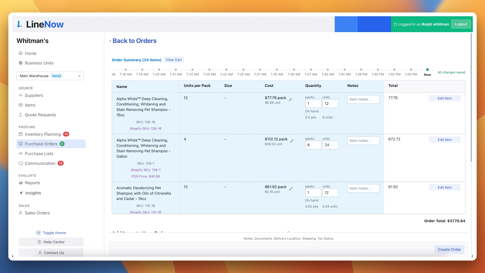Select Purchase Lists in sidebar
485x273 pixels.
39,154
